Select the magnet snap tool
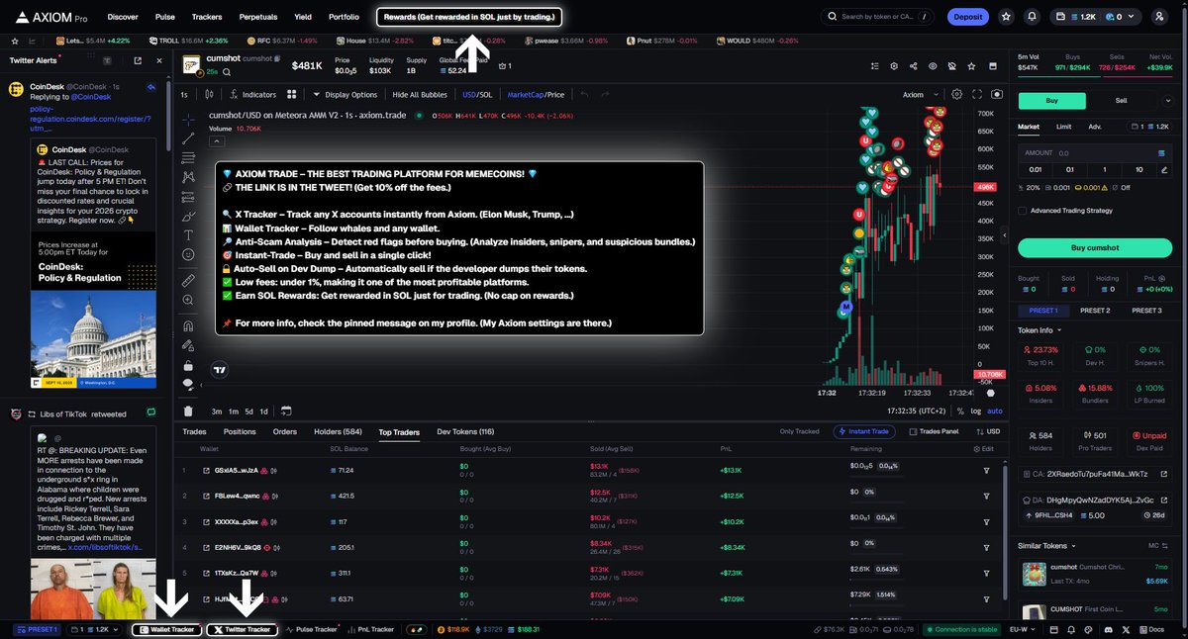This screenshot has height=639, width=1188. tap(188, 325)
